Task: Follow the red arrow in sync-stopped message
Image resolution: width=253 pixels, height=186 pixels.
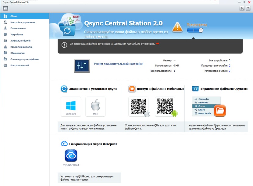Action: pos(158,43)
